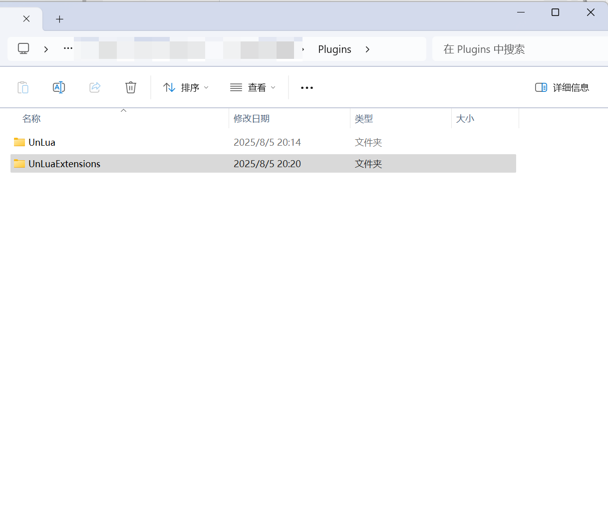
Task: Select the Rename icon
Action: pyautogui.click(x=59, y=87)
